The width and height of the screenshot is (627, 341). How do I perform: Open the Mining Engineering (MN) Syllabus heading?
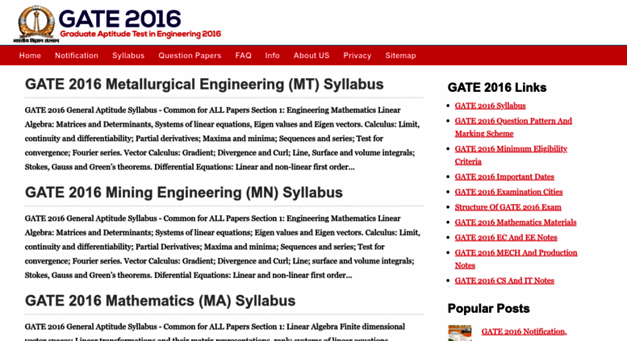pos(184,193)
